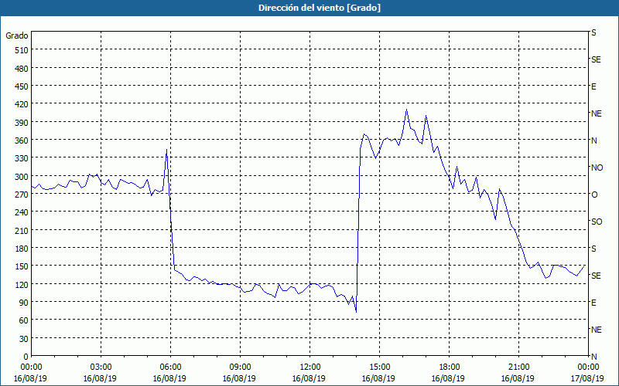The height and width of the screenshot is (386, 619).
Task: Choose the 60 left axis value
Action: (x=24, y=320)
